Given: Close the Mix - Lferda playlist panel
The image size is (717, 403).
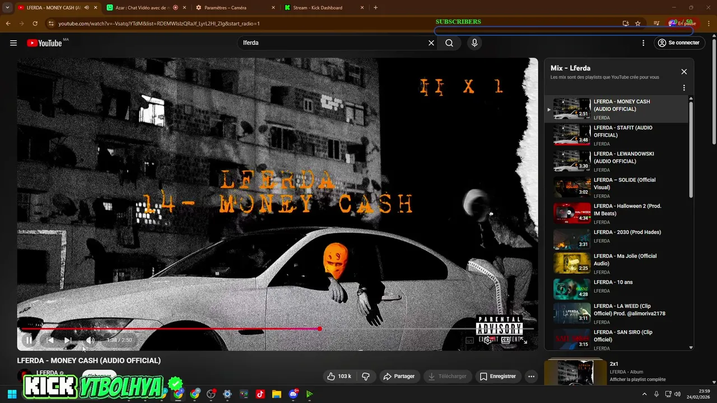Looking at the screenshot, I should [x=684, y=72].
